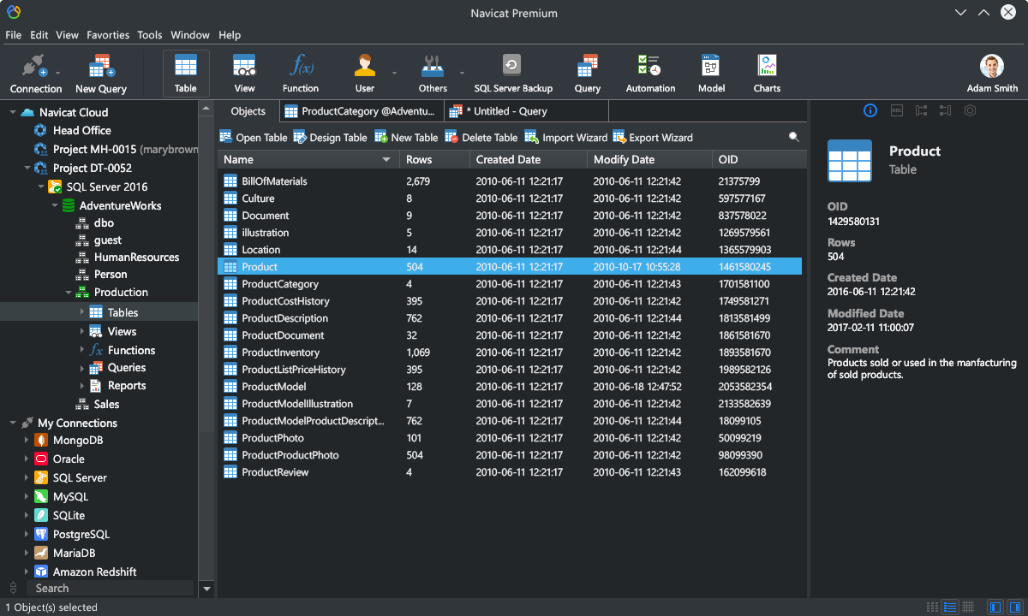Expand the MongoDB connection node
1028x616 pixels.
click(27, 441)
